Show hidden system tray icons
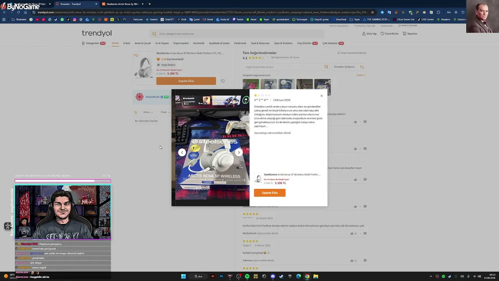Image resolution: width=499 pixels, height=281 pixels. pos(431,276)
